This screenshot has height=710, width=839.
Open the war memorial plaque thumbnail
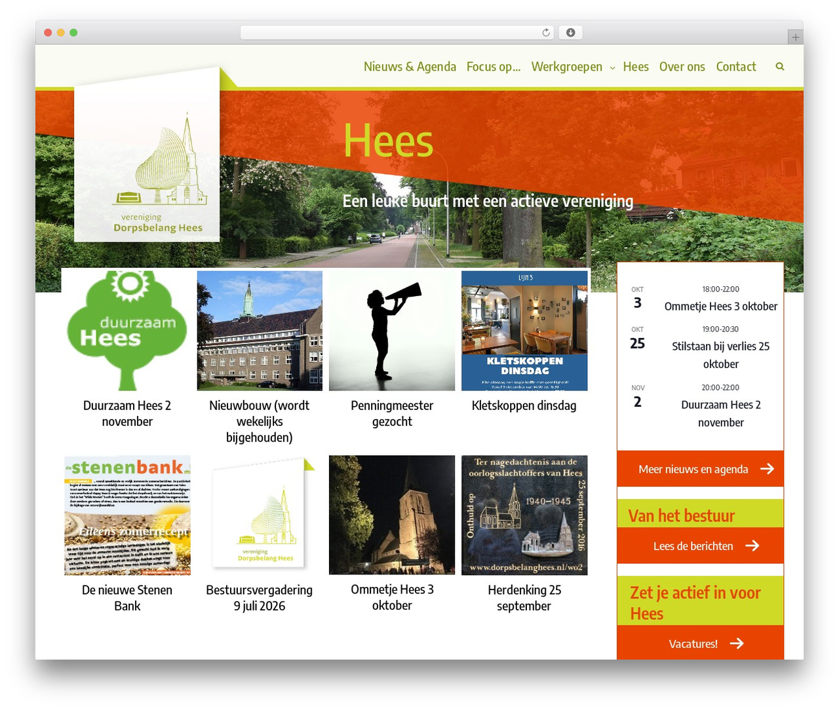coord(524,515)
